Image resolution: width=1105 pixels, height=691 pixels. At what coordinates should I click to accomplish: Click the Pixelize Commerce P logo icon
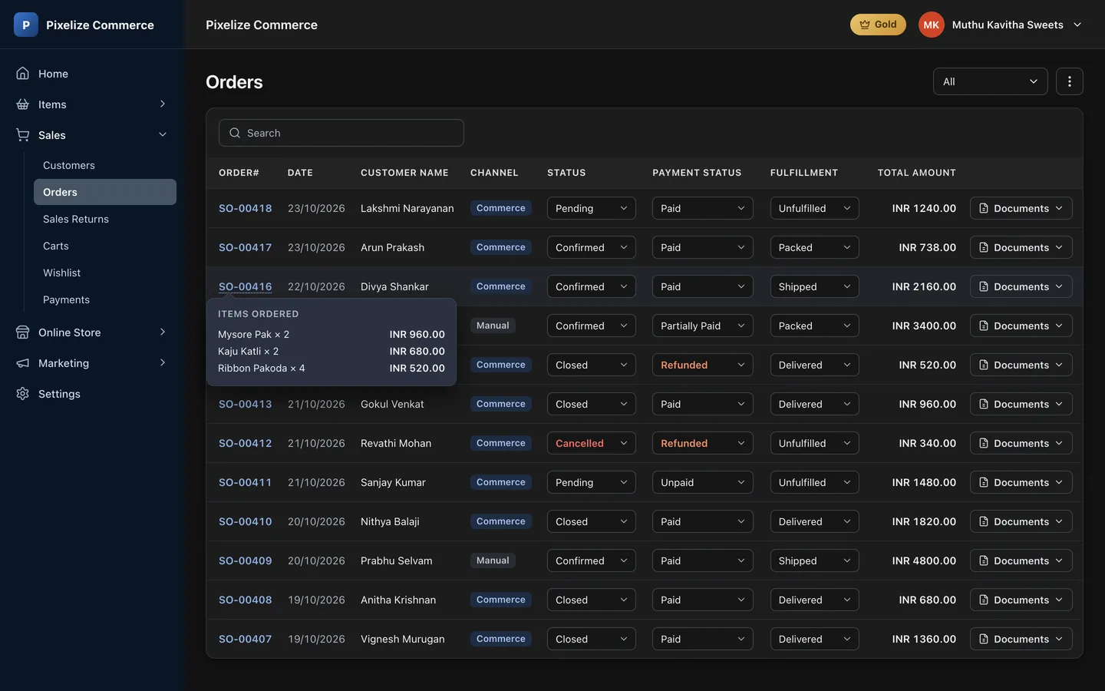pyautogui.click(x=26, y=25)
